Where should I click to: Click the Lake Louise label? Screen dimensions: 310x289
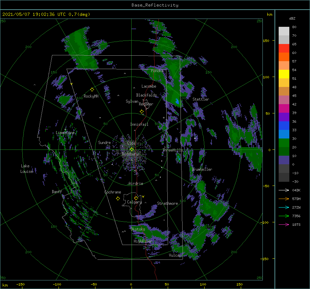[x=27, y=169]
